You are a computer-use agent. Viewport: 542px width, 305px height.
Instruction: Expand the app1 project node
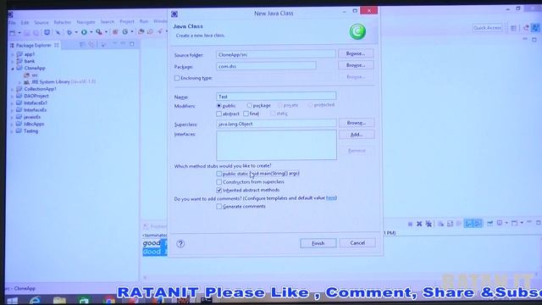(x=13, y=54)
